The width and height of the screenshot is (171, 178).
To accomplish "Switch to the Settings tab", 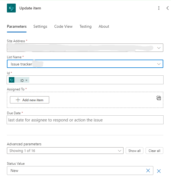I will 40,26.
